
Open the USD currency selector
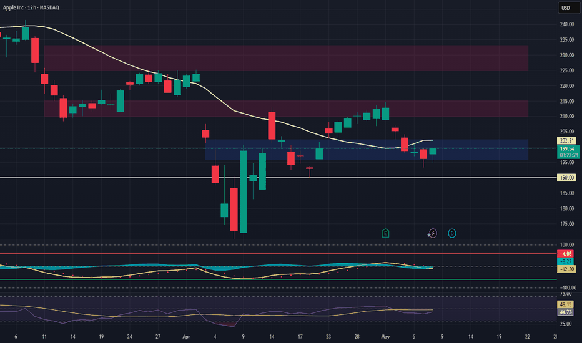568,7
